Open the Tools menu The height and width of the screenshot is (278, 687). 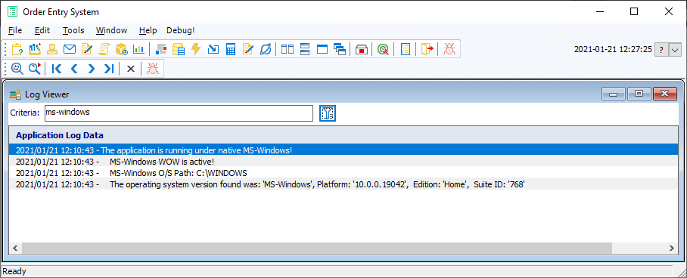[73, 30]
